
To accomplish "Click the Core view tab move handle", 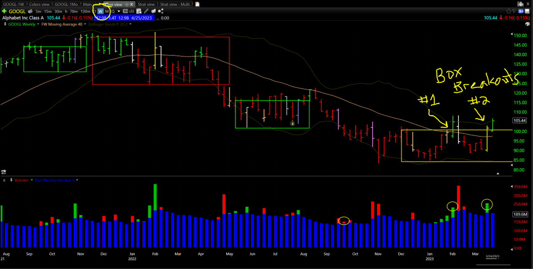I will pyautogui.click(x=127, y=4).
